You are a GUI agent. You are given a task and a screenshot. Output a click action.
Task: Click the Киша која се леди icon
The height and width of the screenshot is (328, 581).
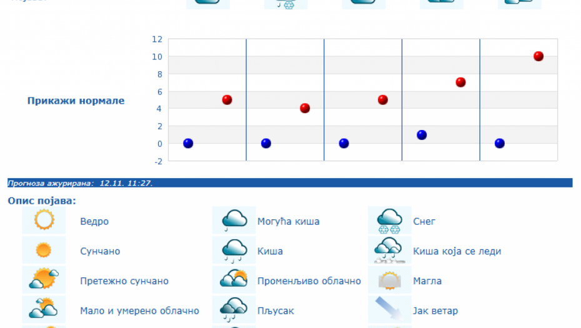pyautogui.click(x=389, y=251)
